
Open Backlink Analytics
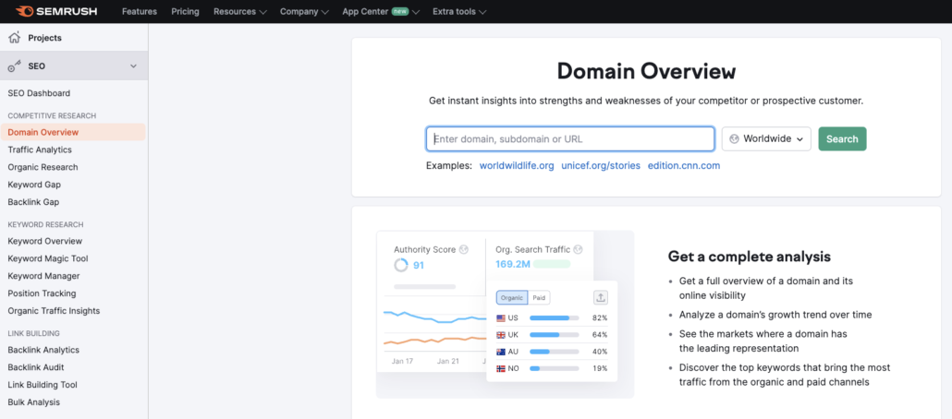tap(43, 350)
